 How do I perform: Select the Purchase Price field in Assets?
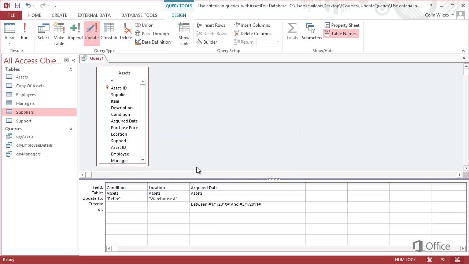pyautogui.click(x=124, y=128)
